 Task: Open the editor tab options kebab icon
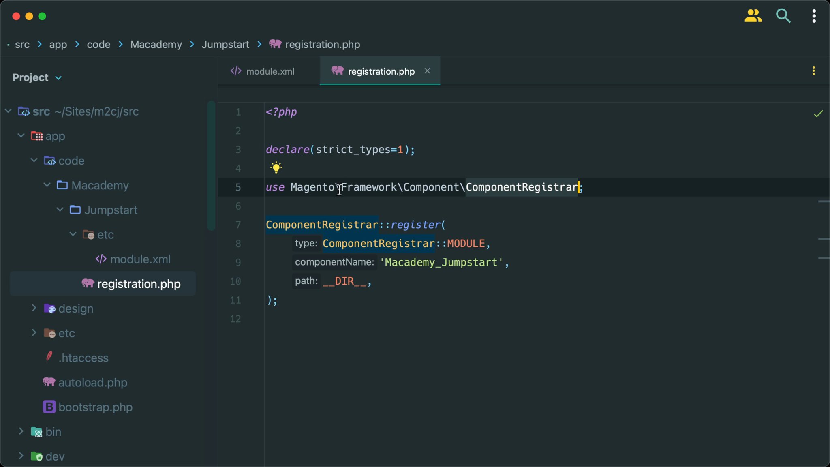click(x=814, y=71)
